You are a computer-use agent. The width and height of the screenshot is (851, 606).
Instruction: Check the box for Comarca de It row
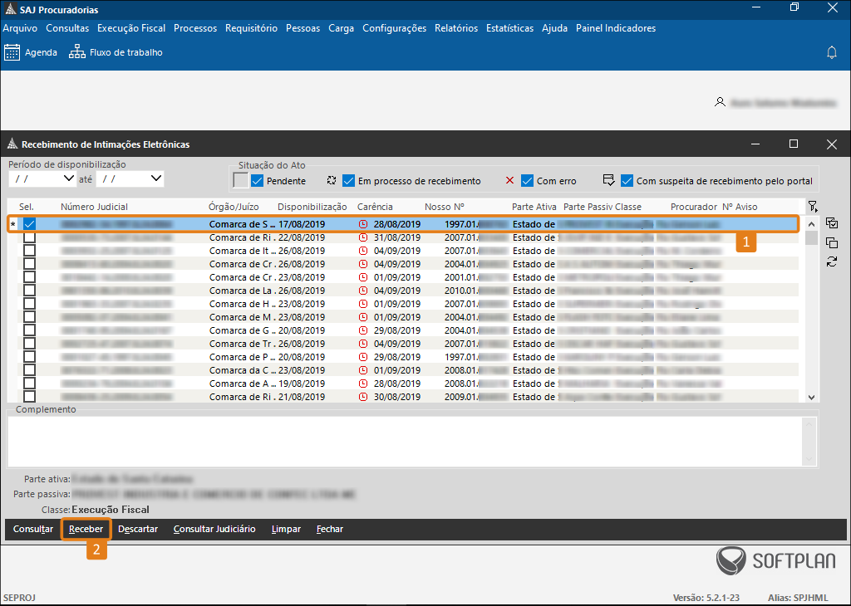tap(29, 251)
